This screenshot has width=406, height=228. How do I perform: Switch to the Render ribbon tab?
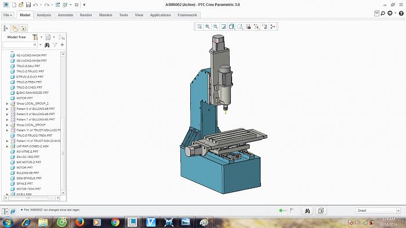click(x=86, y=15)
